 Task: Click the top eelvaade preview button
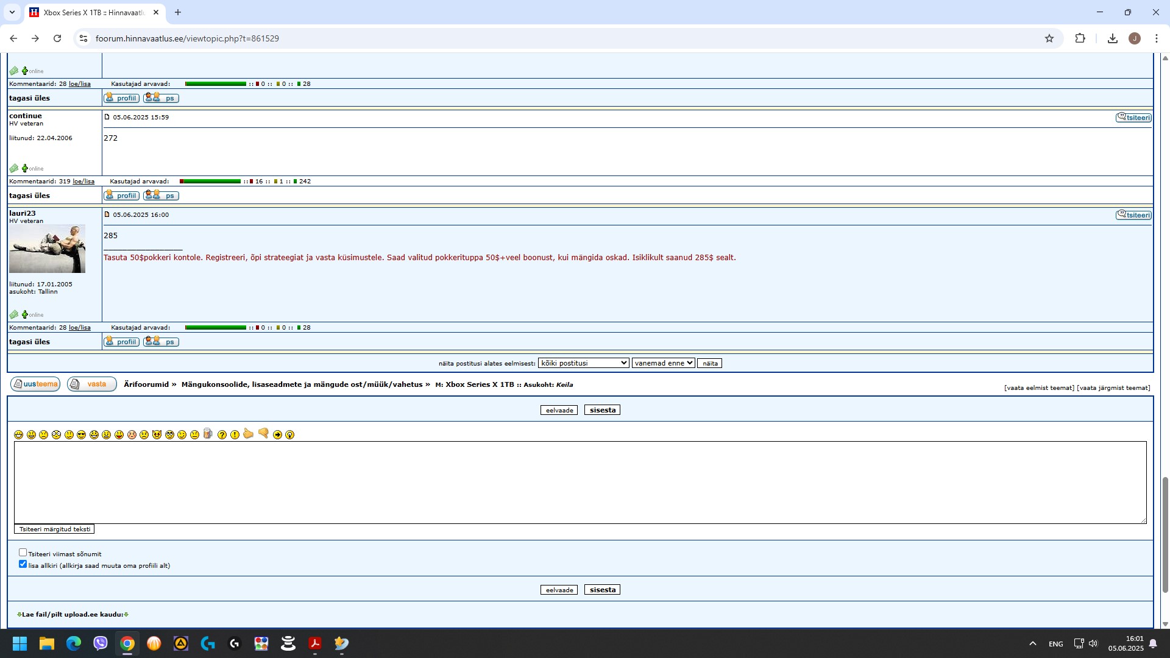pos(559,410)
